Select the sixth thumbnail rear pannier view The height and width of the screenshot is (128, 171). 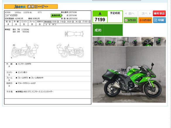click(x=160, y=41)
